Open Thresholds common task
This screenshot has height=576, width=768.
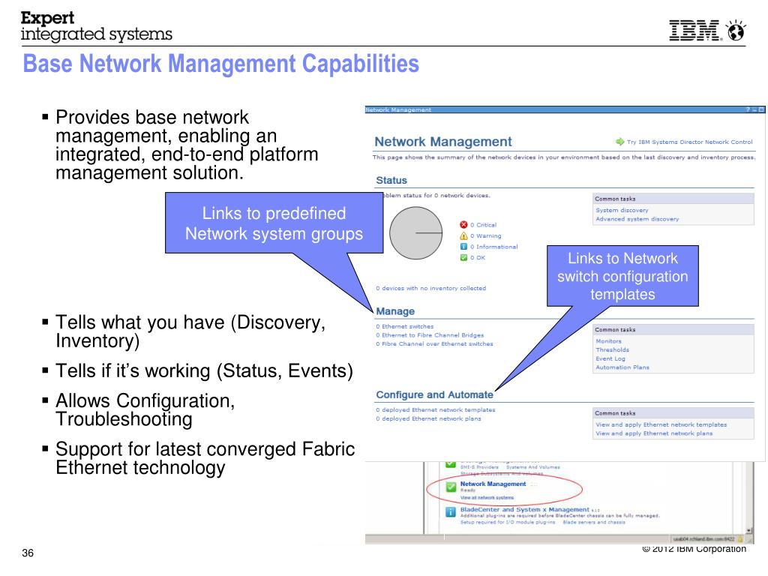point(612,349)
